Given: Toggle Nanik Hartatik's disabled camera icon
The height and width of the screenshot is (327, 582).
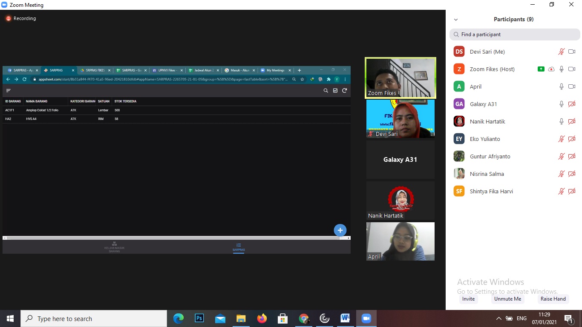Looking at the screenshot, I should [x=572, y=121].
